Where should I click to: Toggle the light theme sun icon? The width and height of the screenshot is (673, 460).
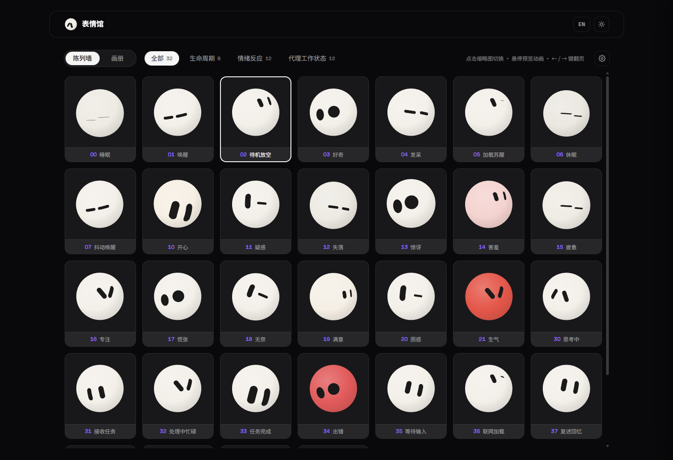602,24
